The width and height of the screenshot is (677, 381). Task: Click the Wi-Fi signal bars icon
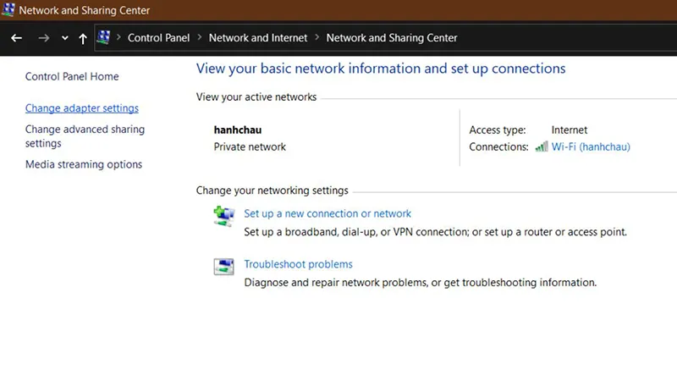pos(542,146)
